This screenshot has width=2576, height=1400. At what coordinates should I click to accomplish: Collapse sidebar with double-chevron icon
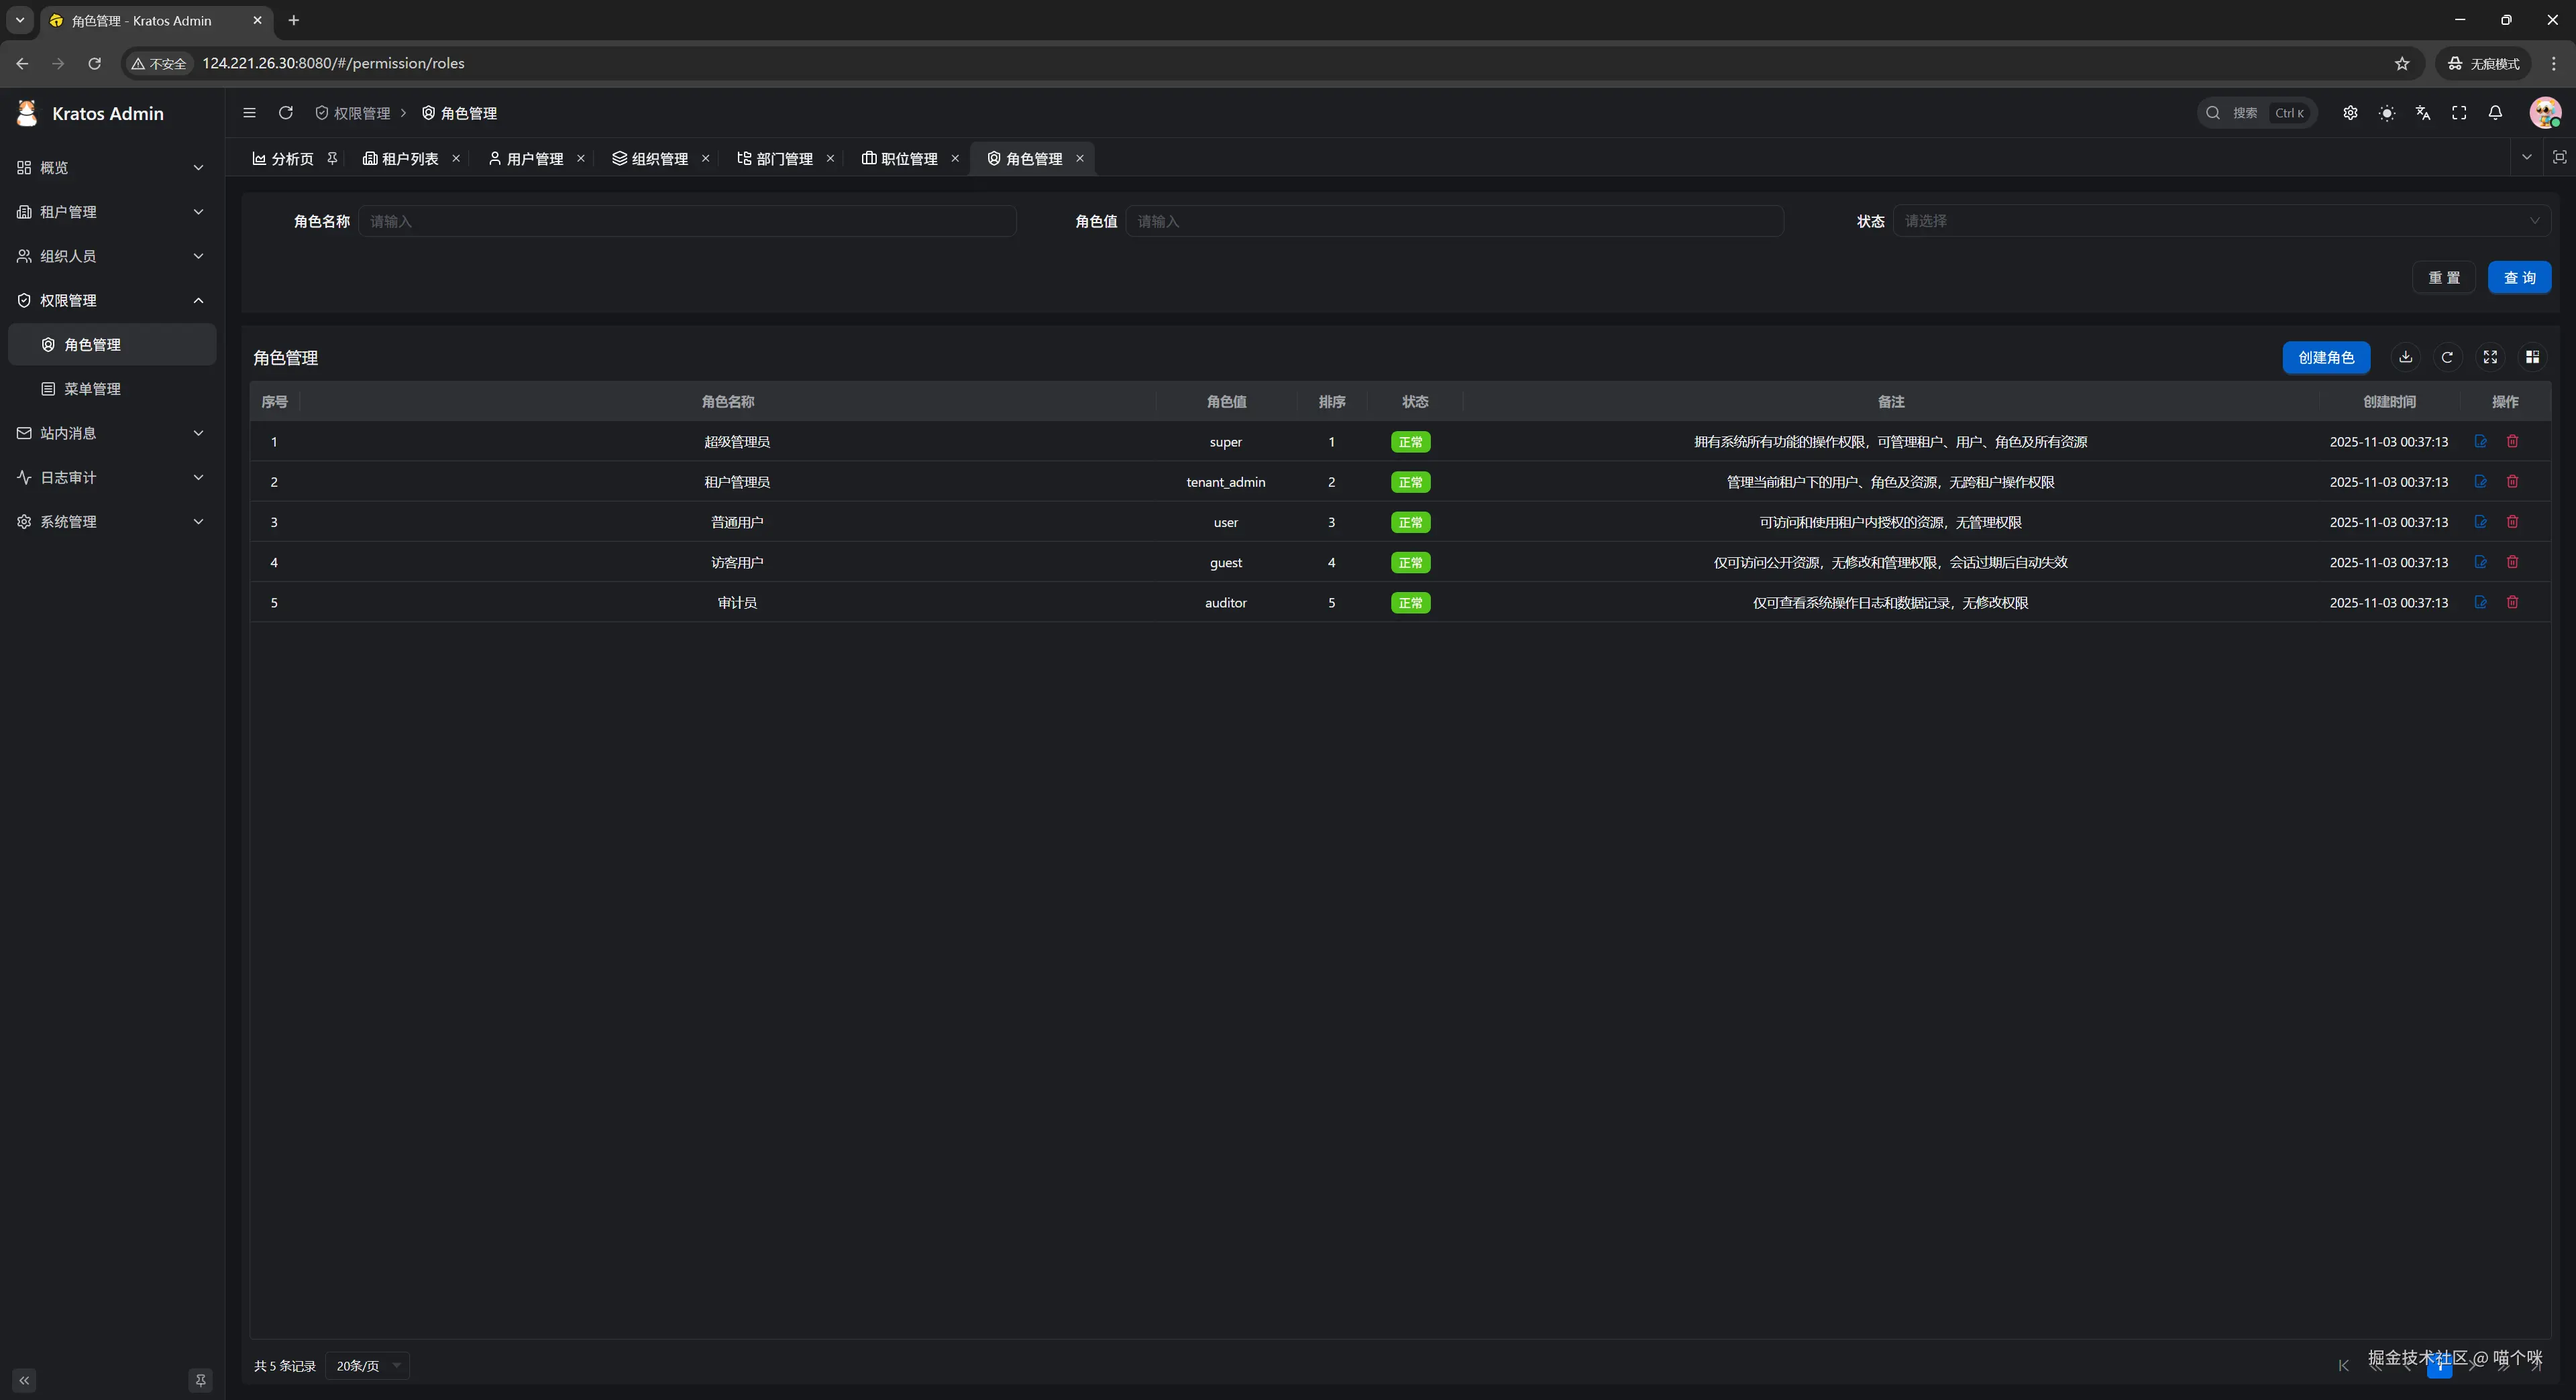24,1380
